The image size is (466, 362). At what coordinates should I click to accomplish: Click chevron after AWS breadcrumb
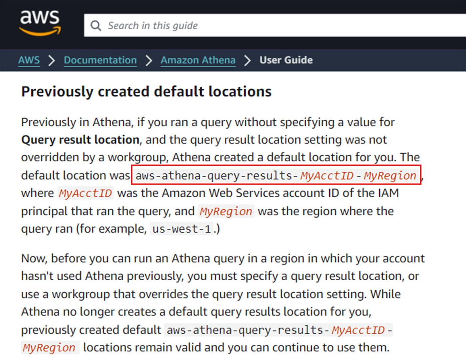(x=52, y=60)
